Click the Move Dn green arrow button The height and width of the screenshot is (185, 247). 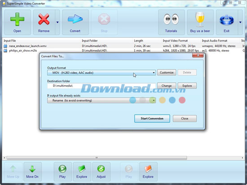tap(32, 172)
